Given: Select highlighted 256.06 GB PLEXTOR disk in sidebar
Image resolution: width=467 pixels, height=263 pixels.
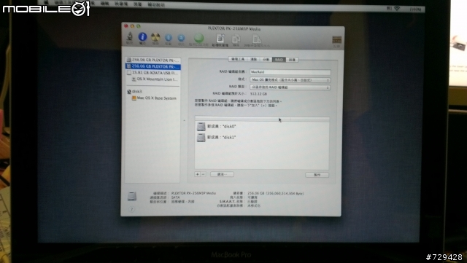Looking at the screenshot, I should [x=153, y=66].
